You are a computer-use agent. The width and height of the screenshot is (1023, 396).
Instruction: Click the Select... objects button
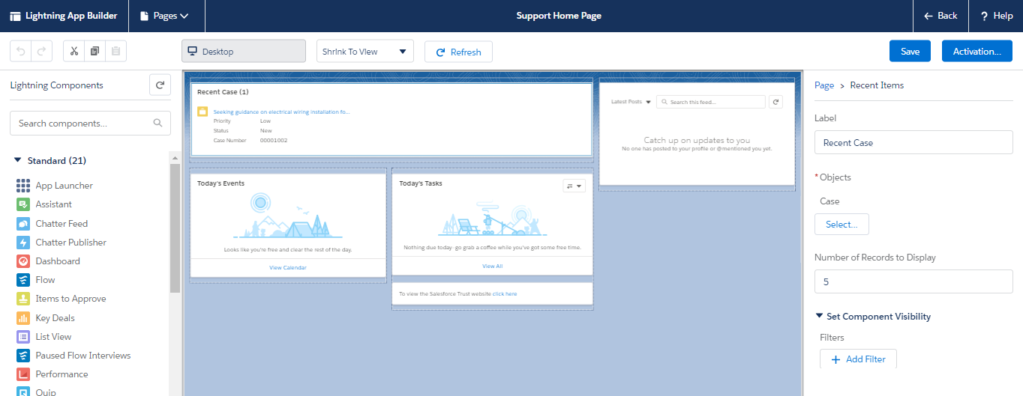pyautogui.click(x=841, y=224)
